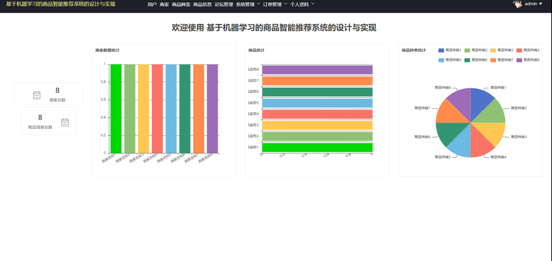Viewport: 552px width, 261px height.
Task: Click the calendar icon beside 商家总数
Action: pos(37,95)
